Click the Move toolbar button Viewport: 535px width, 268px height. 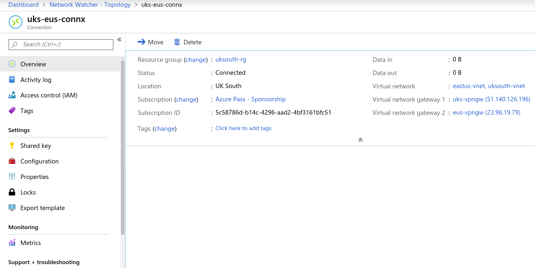pyautogui.click(x=150, y=42)
